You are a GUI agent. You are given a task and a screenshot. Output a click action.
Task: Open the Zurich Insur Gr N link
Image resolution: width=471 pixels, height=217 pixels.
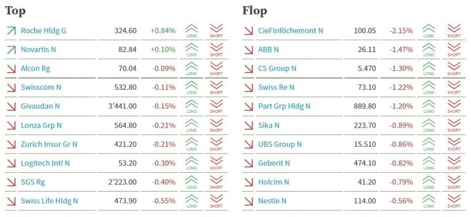(49, 144)
